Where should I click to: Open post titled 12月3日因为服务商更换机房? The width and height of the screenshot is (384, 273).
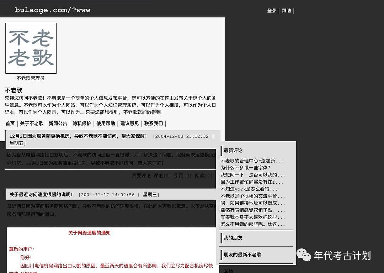[78, 136]
